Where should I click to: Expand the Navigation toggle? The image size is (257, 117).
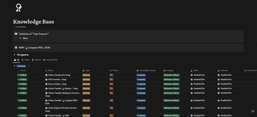pyautogui.click(x=15, y=55)
